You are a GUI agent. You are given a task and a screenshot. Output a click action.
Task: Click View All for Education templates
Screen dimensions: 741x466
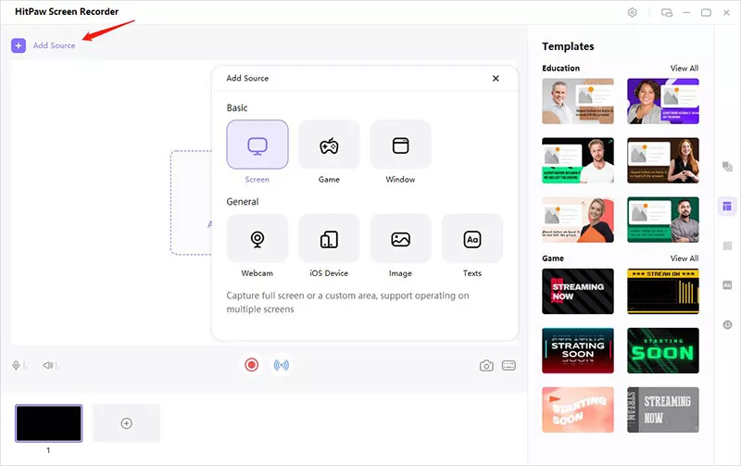684,69
